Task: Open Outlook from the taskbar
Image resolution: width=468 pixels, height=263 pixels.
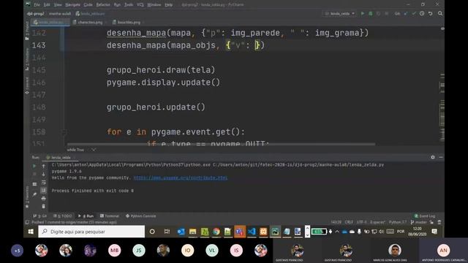Action: click(x=181, y=232)
